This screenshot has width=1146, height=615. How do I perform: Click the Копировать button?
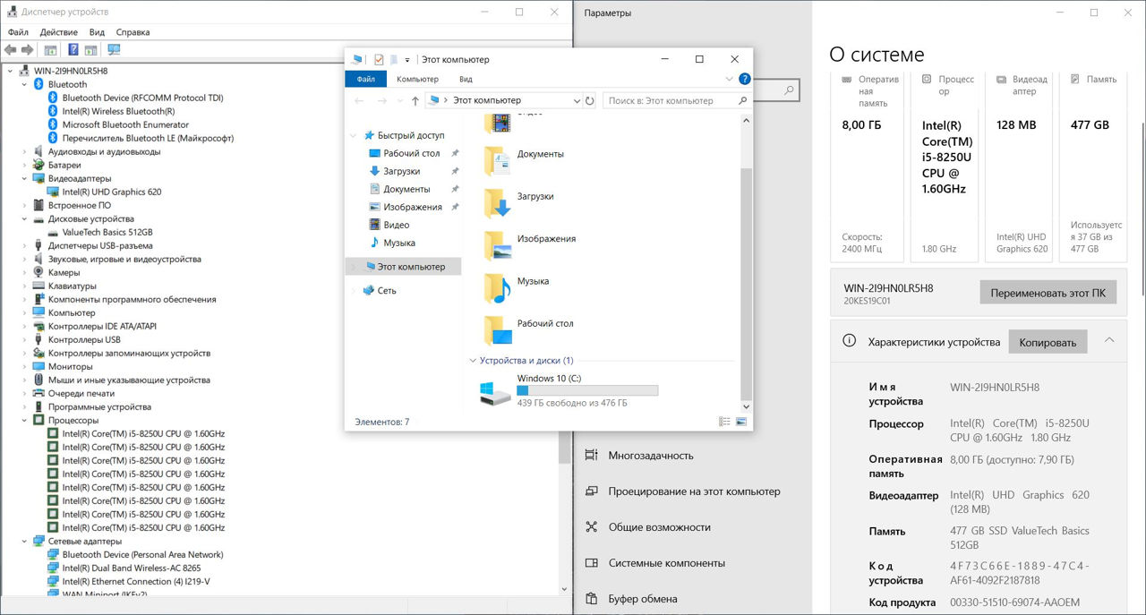[x=1048, y=342]
